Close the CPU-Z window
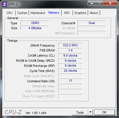This screenshot has width=119, height=118. pyautogui.click(x=110, y=3)
